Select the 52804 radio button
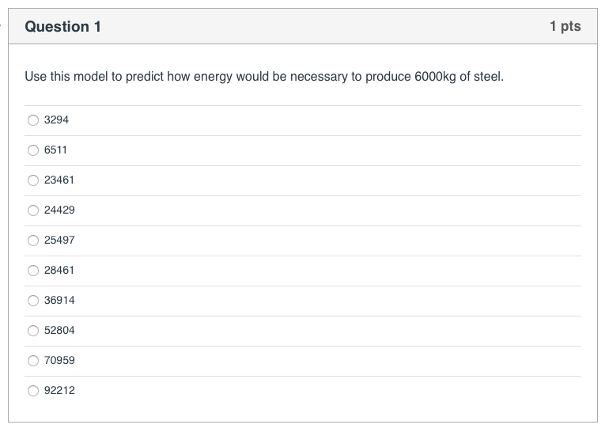605x432 pixels. tap(33, 331)
